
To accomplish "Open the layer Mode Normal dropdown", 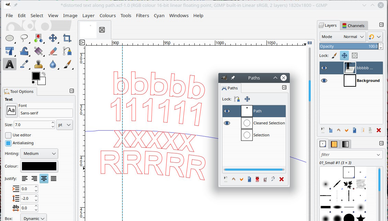I will [342, 37].
